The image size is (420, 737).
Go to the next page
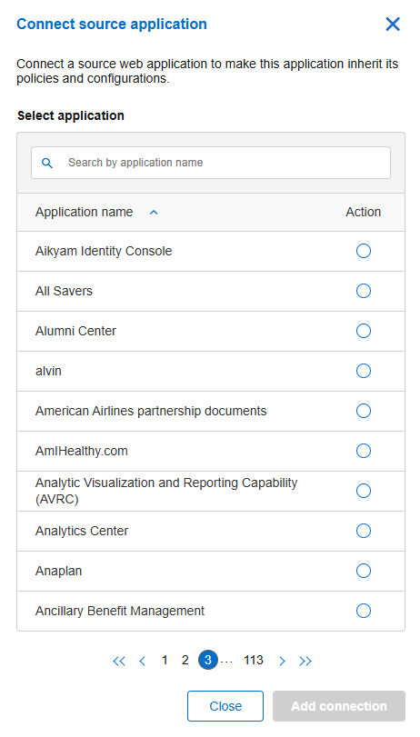coord(282,661)
